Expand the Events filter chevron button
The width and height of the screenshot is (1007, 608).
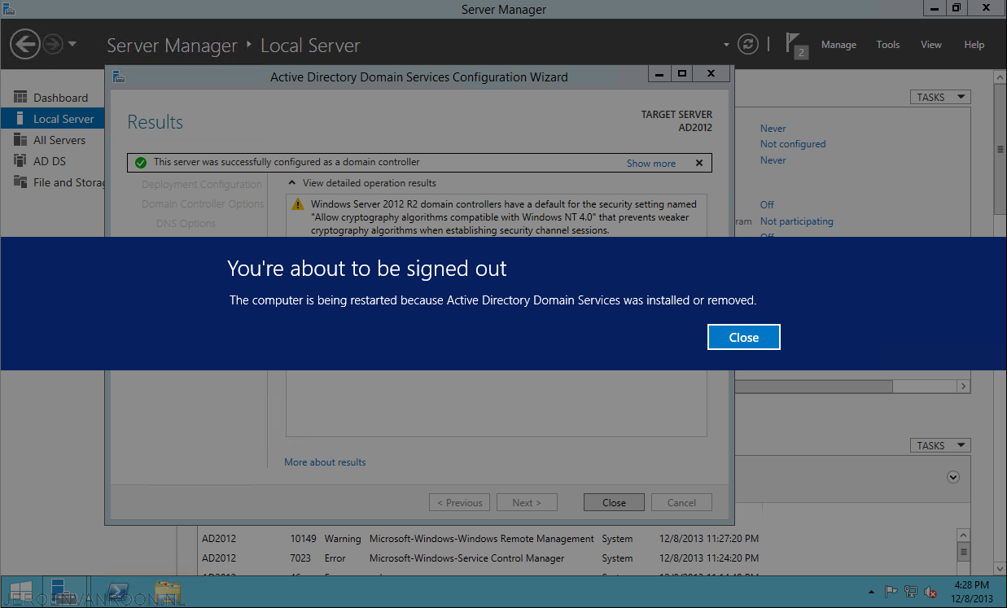[x=954, y=477]
